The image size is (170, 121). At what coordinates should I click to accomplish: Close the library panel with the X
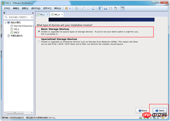point(33,13)
